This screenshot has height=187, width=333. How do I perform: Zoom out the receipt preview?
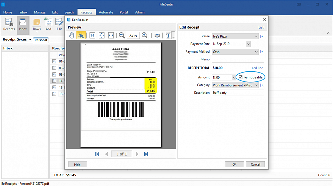[122, 35]
